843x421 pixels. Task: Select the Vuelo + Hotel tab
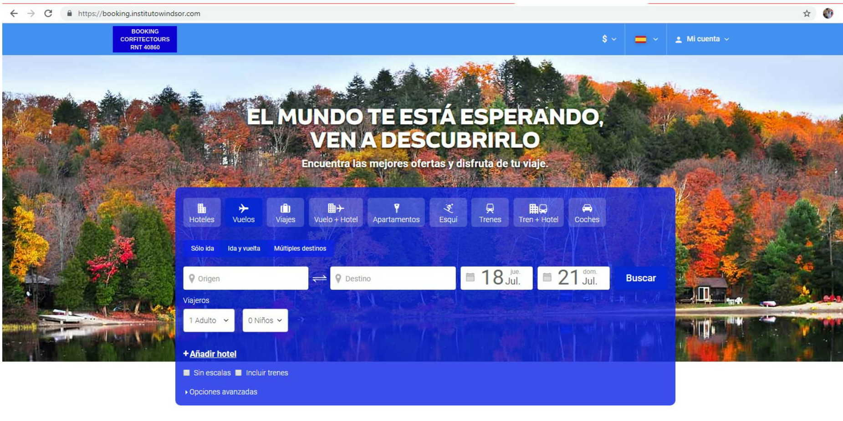pyautogui.click(x=336, y=213)
